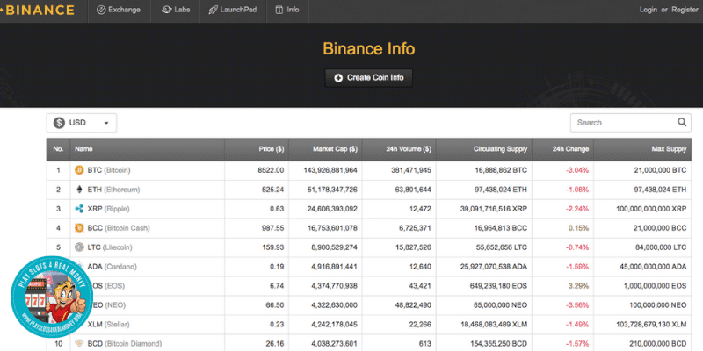
Task: Select max supply 210,000,000 BCD
Action: pos(653,344)
